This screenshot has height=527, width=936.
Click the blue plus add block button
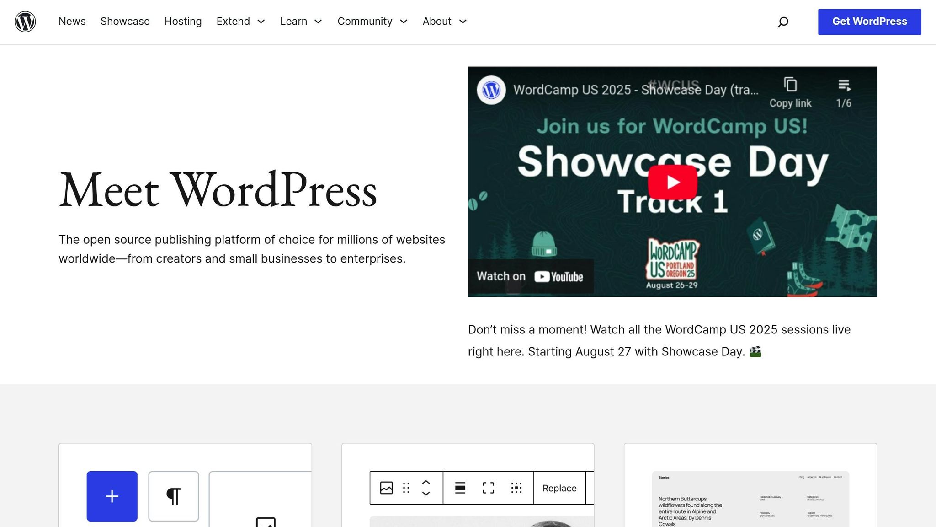[x=112, y=496]
